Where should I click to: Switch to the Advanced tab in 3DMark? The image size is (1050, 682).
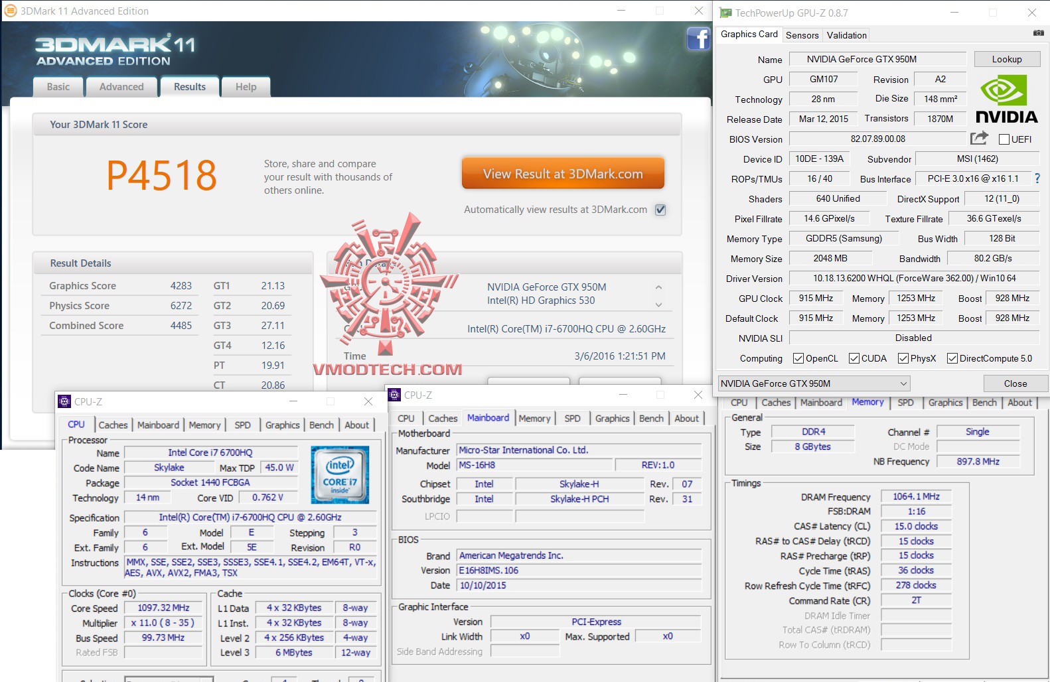121,87
